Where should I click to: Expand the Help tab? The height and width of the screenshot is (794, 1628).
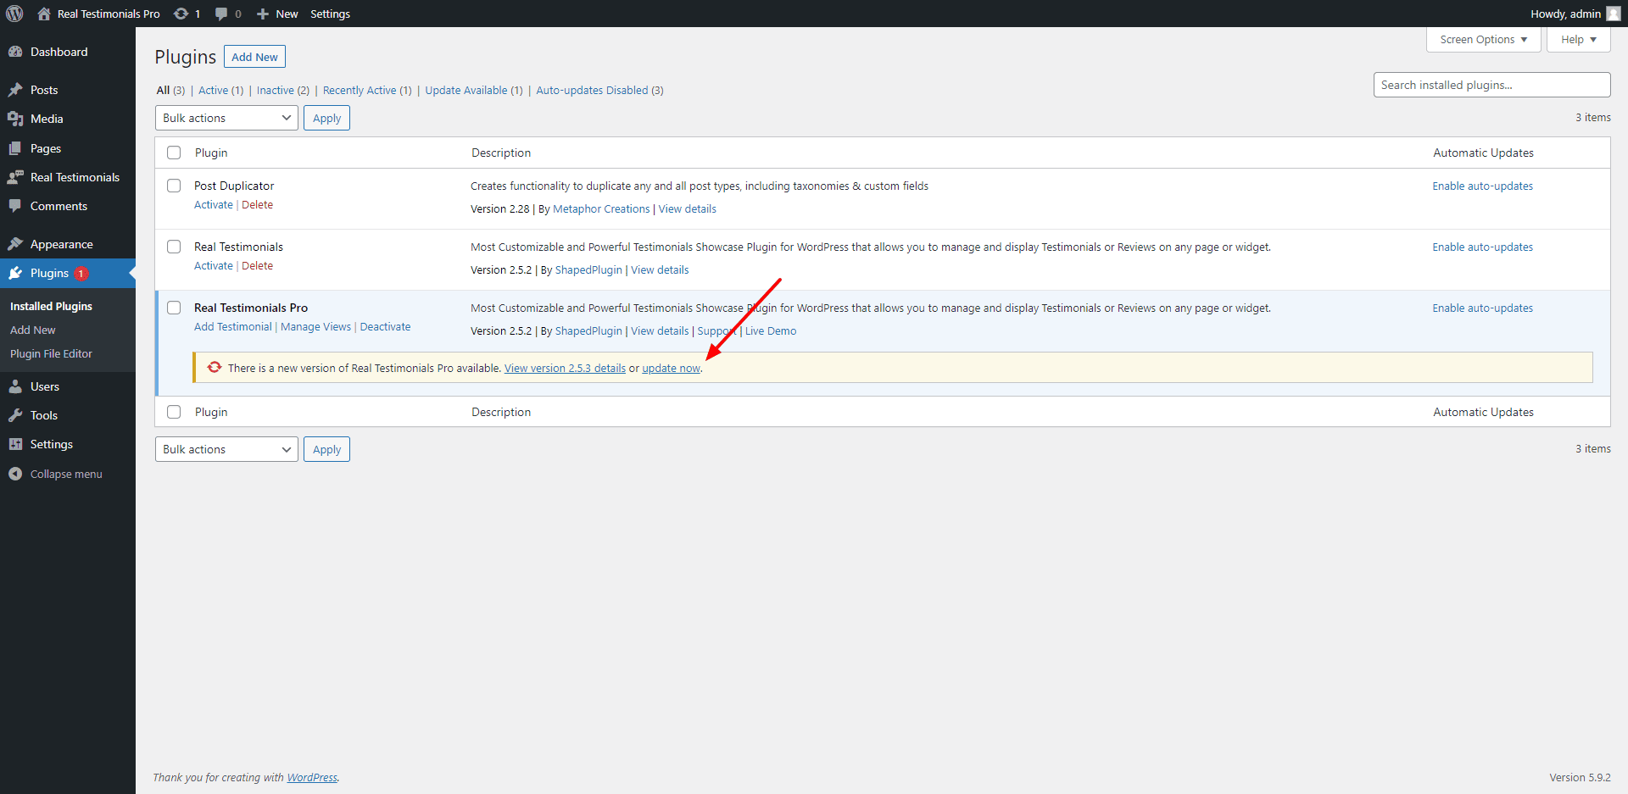[1577, 40]
